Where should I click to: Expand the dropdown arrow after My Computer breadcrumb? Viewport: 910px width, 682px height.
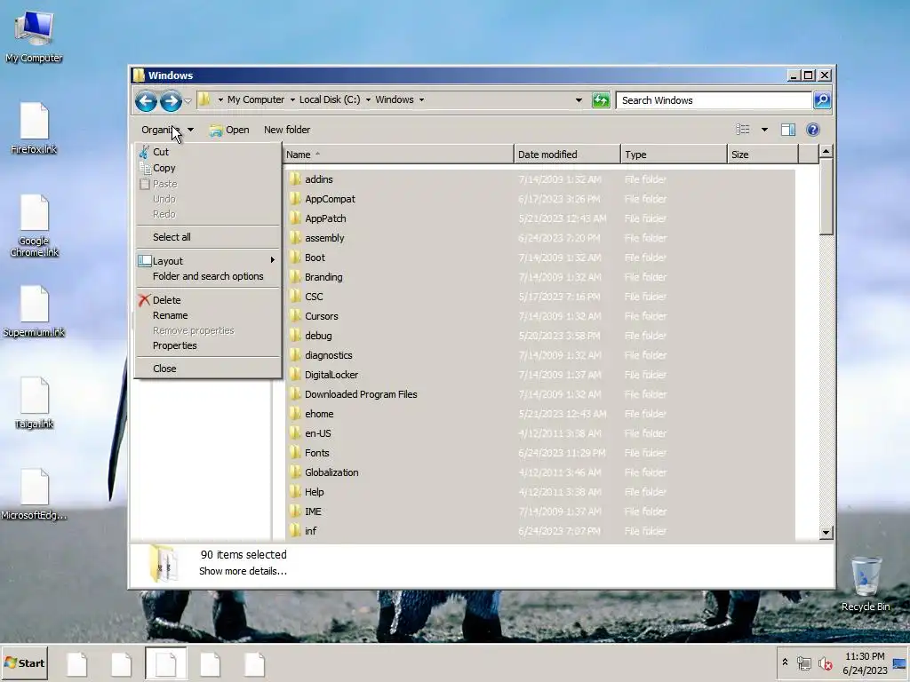(291, 99)
